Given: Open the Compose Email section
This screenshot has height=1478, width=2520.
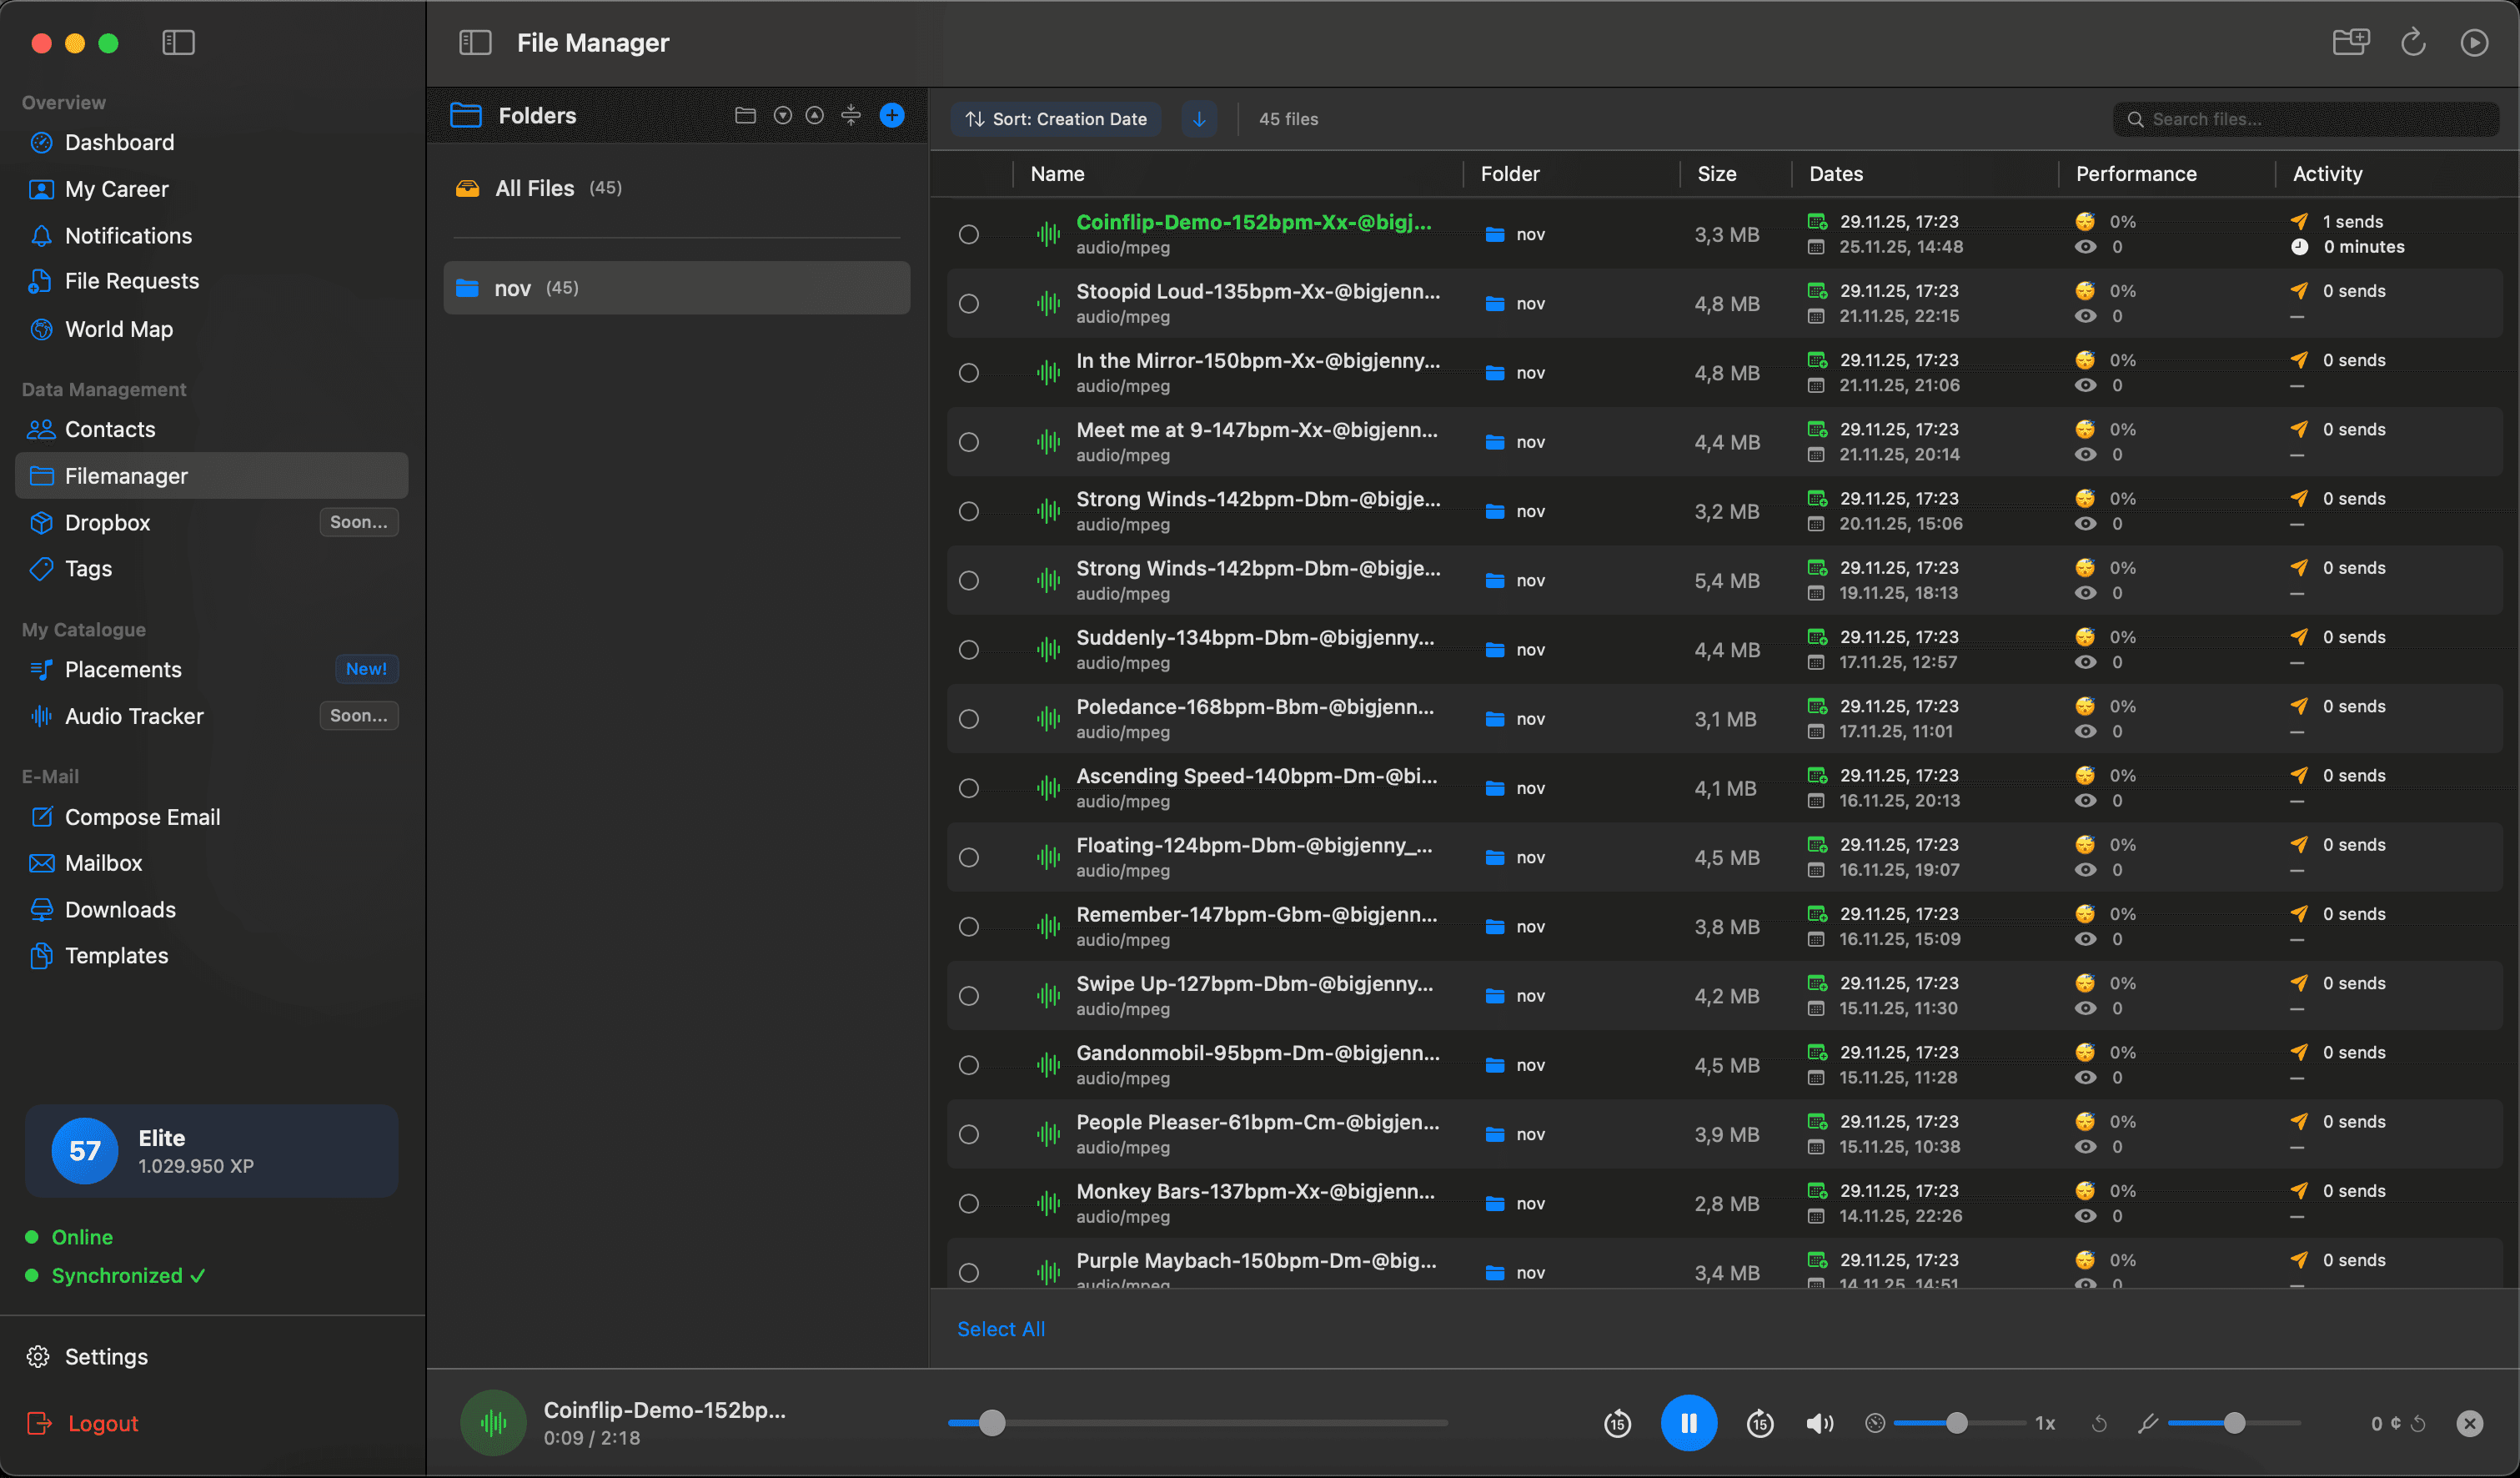Looking at the screenshot, I should [142, 816].
